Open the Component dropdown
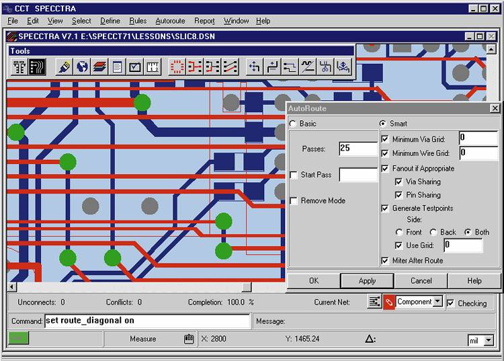The image size is (504, 361). tap(437, 302)
